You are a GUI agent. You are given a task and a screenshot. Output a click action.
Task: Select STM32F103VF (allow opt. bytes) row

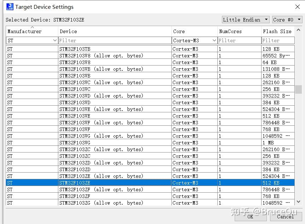tap(150, 123)
